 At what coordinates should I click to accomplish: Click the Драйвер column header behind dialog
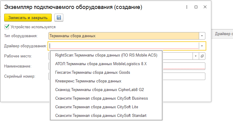click(x=223, y=34)
